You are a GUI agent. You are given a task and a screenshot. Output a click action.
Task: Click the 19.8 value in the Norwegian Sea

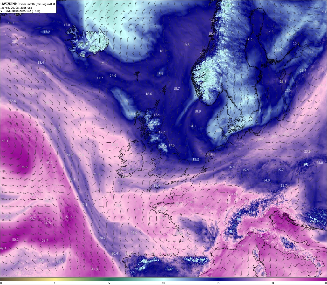[x=186, y=45]
